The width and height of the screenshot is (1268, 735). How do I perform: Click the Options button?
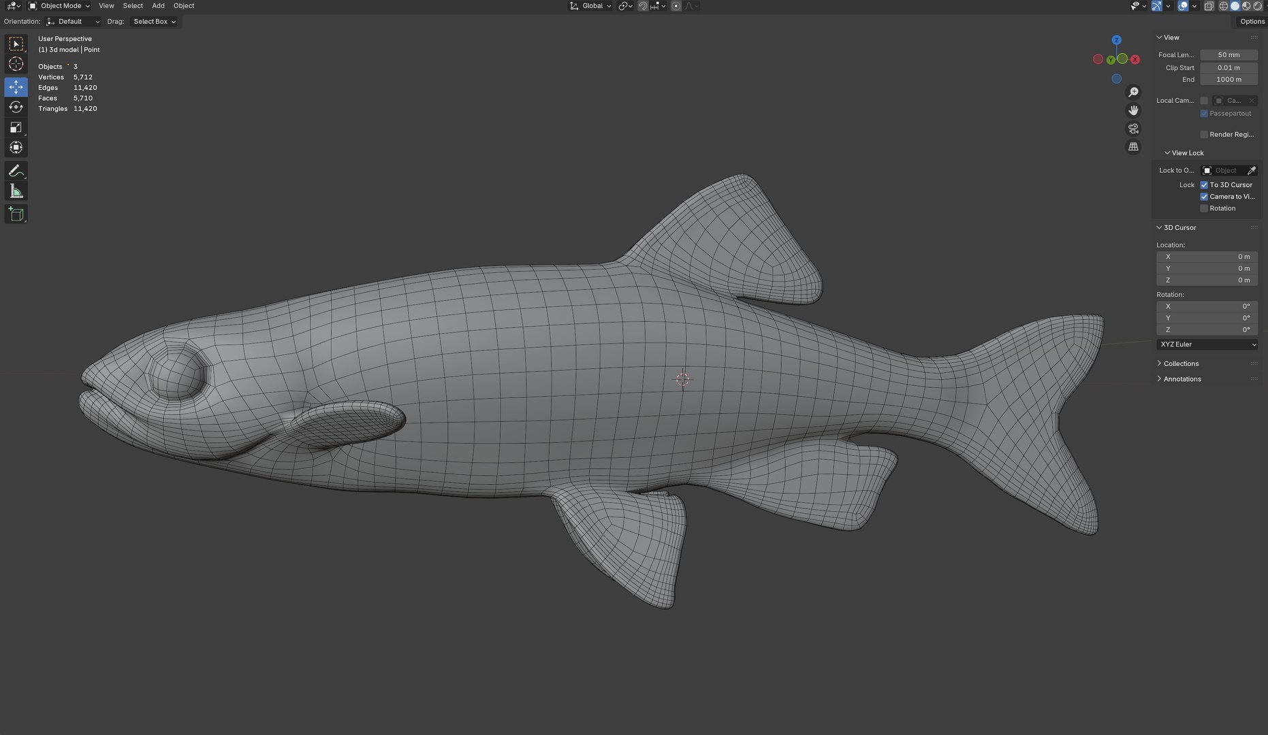[1252, 22]
